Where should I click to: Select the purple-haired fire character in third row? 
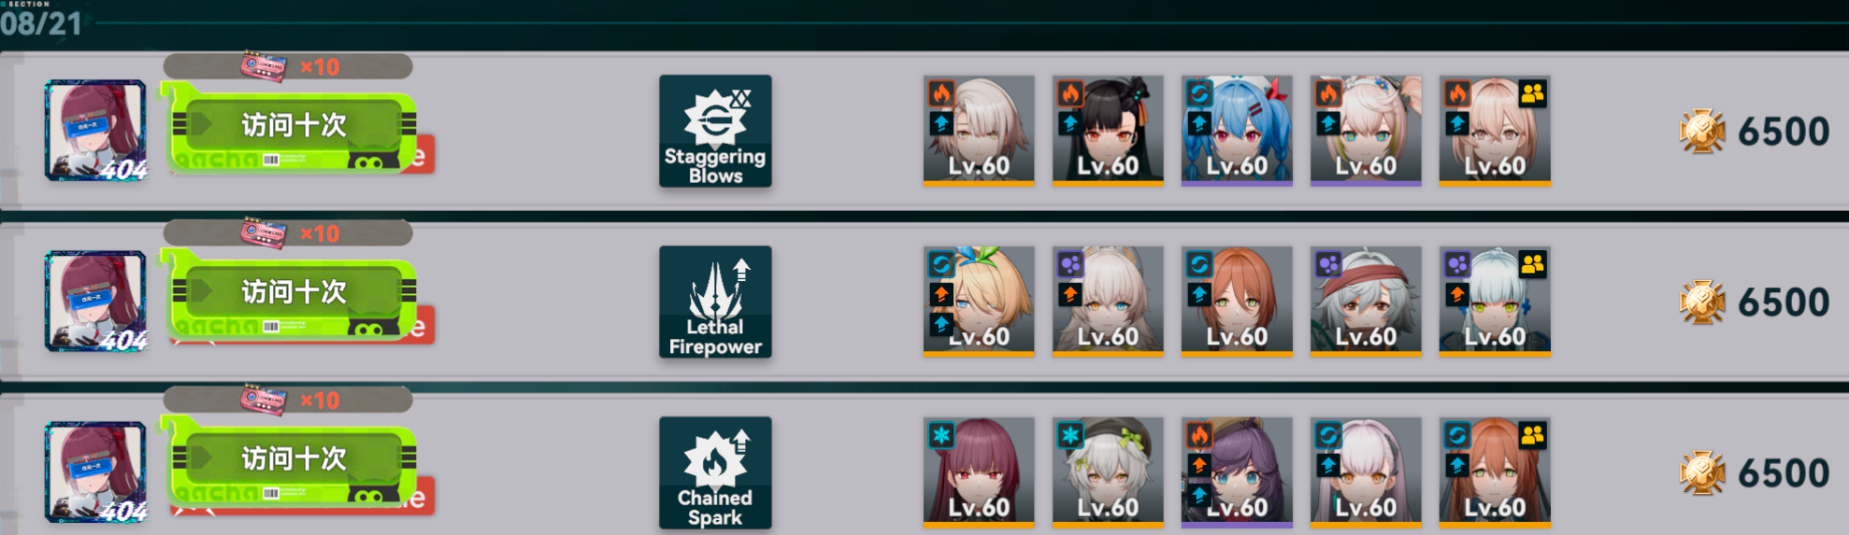pyautogui.click(x=1237, y=472)
